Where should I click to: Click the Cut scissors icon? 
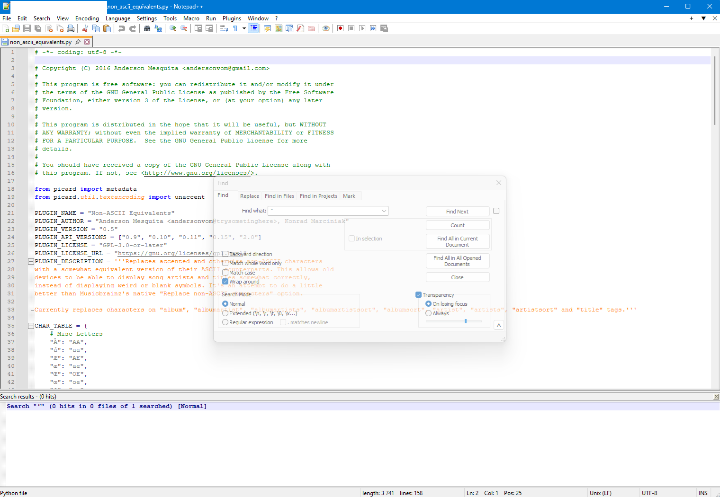[x=85, y=28]
